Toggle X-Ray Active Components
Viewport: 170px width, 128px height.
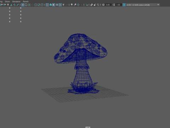(95, 5)
